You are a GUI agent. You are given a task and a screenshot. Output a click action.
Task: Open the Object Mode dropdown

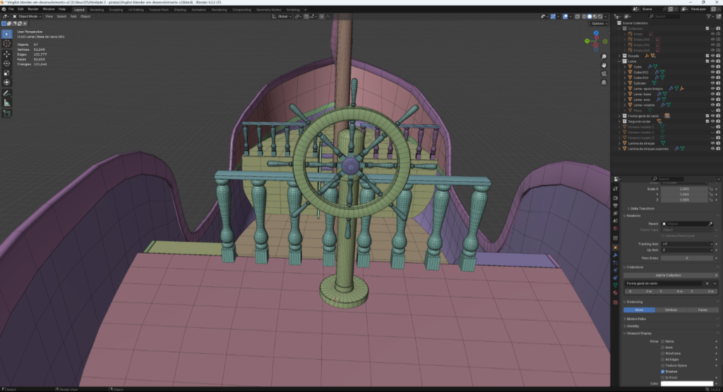27,16
